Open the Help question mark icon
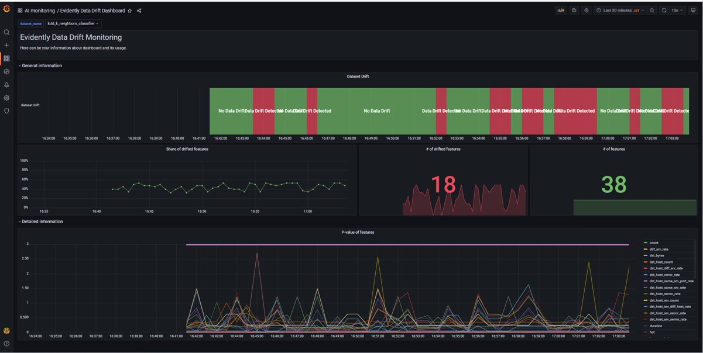This screenshot has height=353, width=703. 6,344
